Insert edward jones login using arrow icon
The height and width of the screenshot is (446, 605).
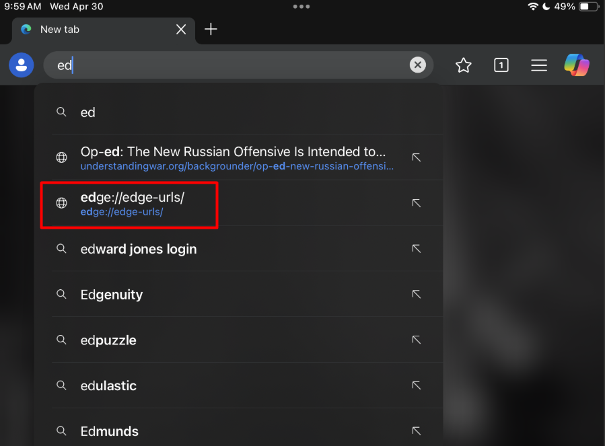(x=416, y=248)
